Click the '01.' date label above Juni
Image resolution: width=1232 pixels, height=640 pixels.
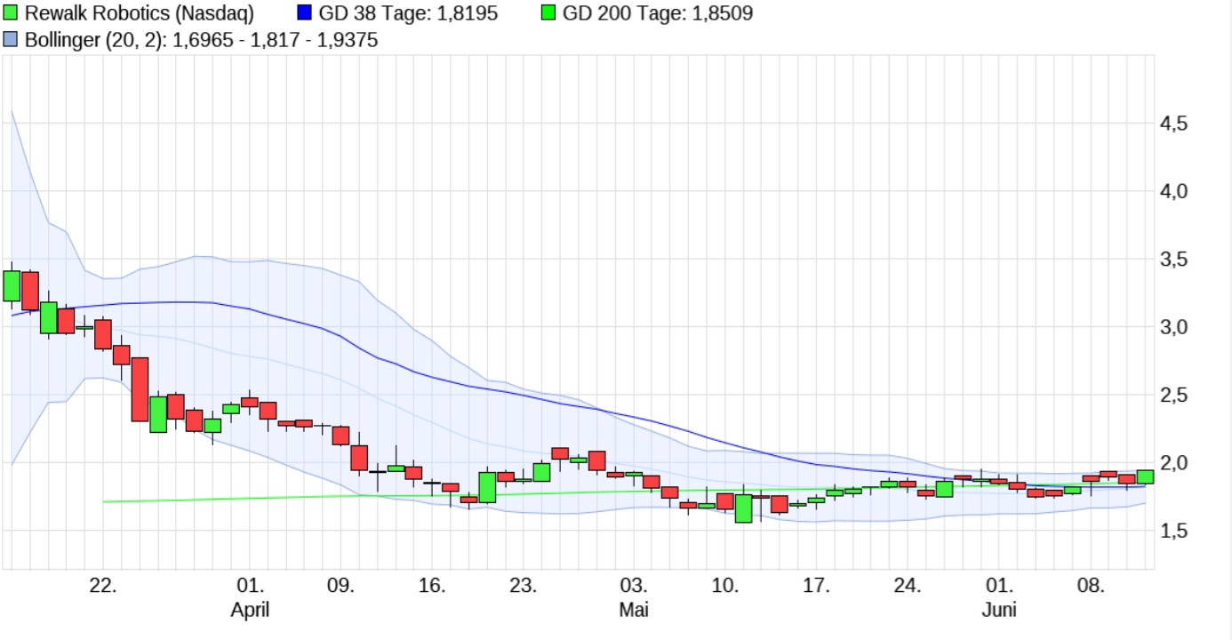coord(999,586)
